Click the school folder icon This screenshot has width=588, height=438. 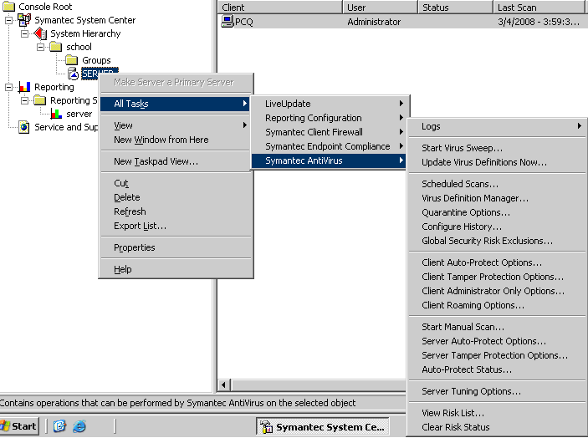point(56,47)
